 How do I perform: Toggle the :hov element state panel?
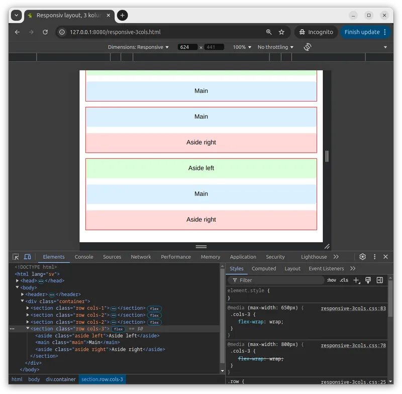[332, 280]
